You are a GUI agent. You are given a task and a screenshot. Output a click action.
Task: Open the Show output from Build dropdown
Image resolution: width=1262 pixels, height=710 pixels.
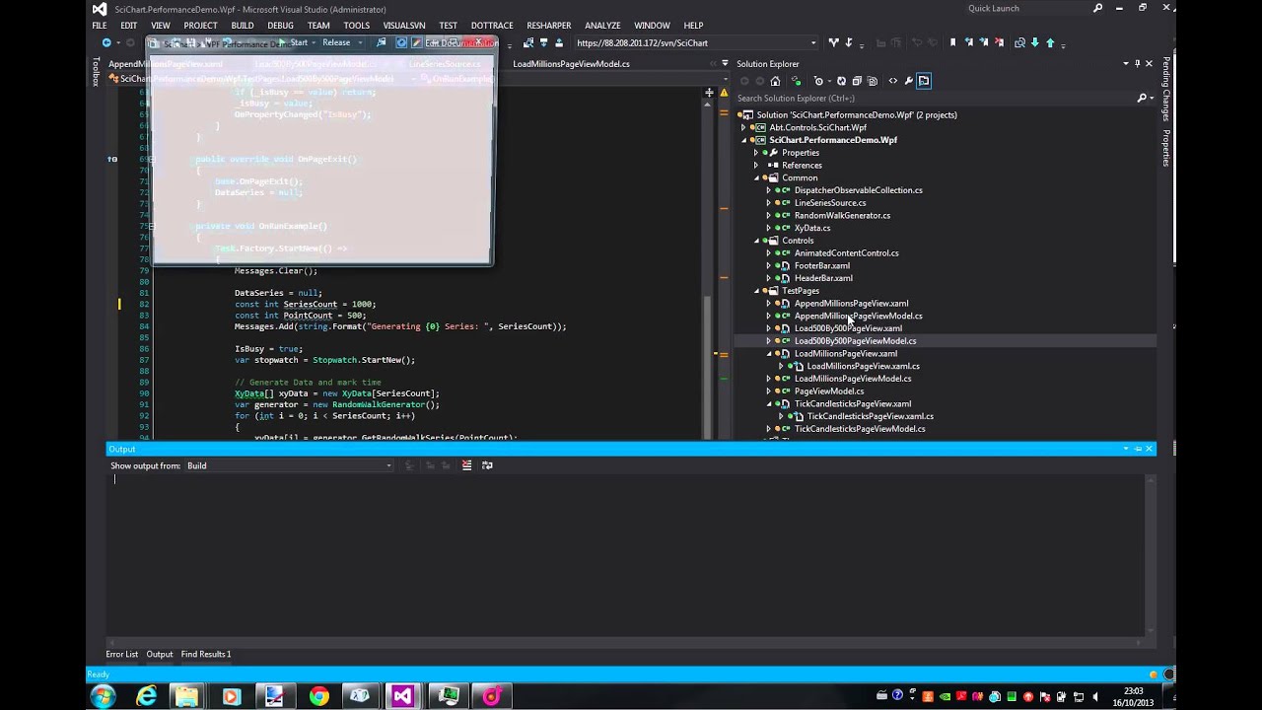[388, 465]
